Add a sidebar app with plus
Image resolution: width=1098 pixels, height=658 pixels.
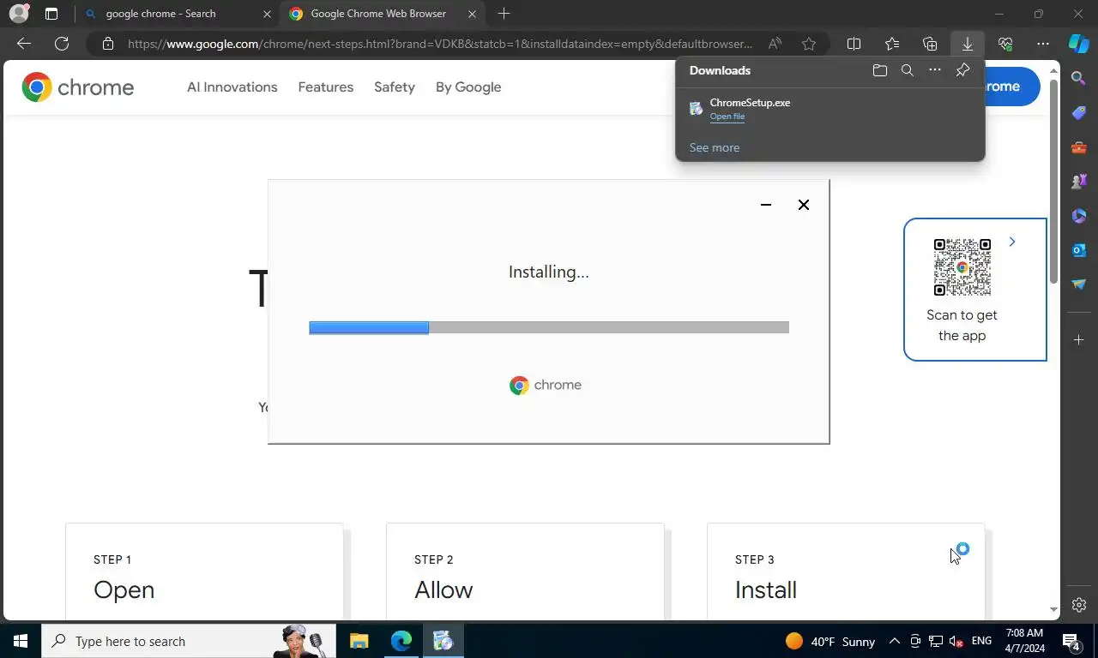click(1078, 340)
